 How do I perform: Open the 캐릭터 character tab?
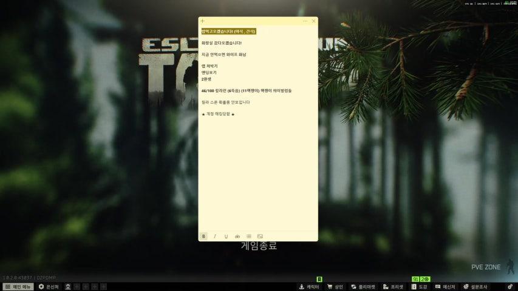309,287
